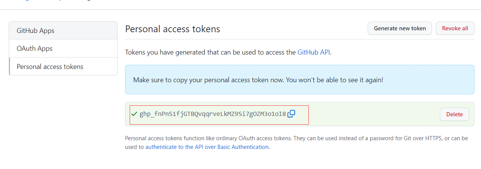
Task: Open the OAuth Apps sidebar item
Action: point(35,49)
